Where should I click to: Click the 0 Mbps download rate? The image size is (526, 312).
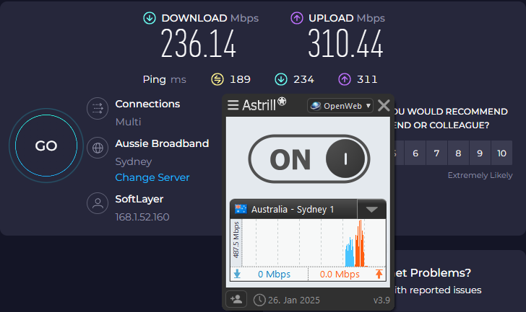click(274, 275)
